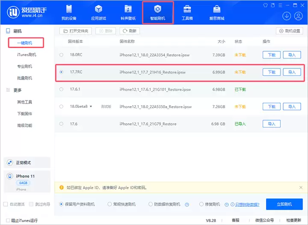Open the 我的设备 device icon
This screenshot has width=308, height=225.
point(69,9)
